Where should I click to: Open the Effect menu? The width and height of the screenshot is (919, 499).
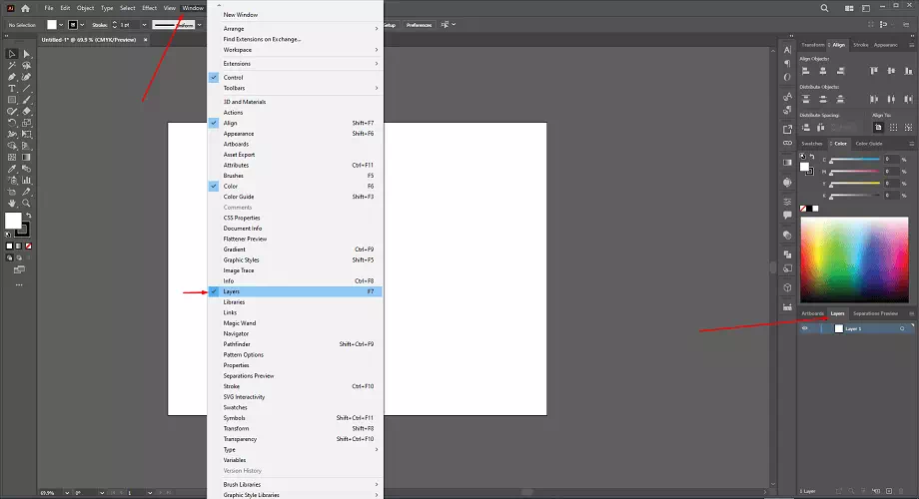tap(150, 8)
